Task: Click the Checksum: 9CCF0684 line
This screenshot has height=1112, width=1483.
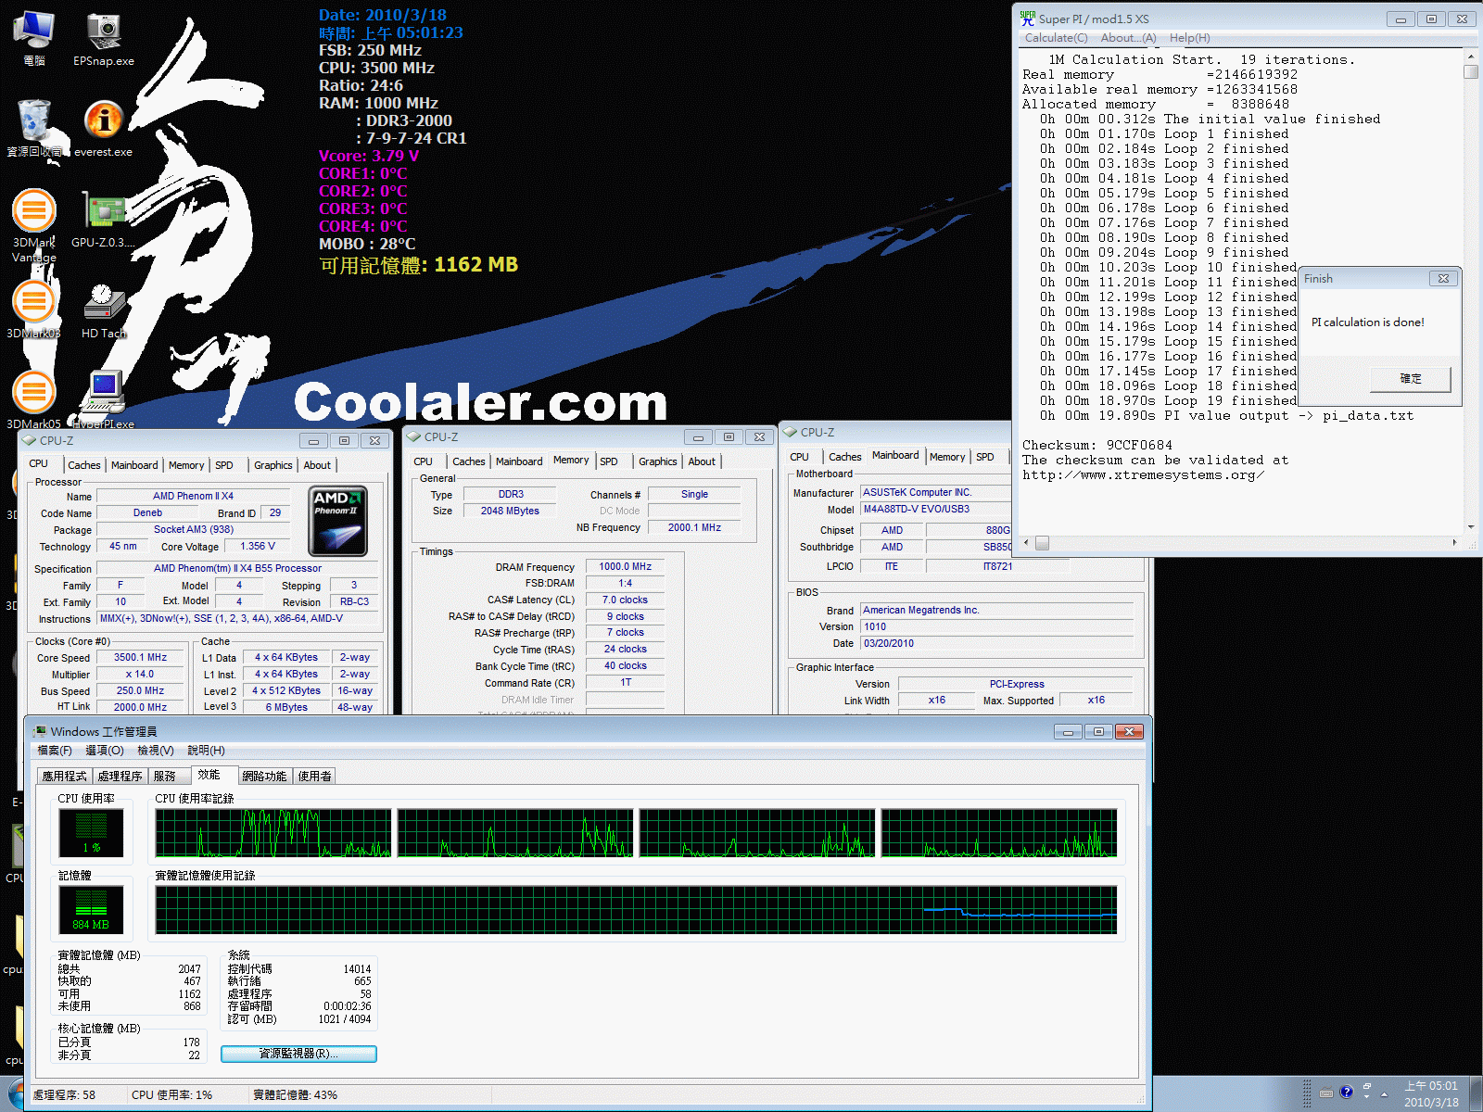Action: click(1097, 446)
